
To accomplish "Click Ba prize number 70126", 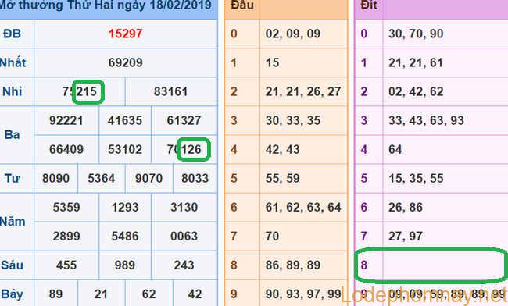I will (184, 149).
